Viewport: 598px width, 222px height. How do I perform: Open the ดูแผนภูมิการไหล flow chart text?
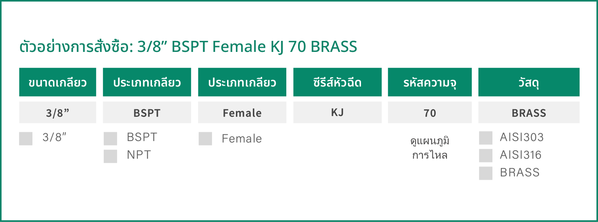[430, 148]
